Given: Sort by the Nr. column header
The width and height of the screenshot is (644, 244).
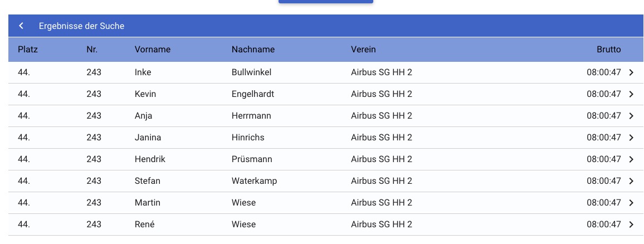Looking at the screenshot, I should pos(92,50).
